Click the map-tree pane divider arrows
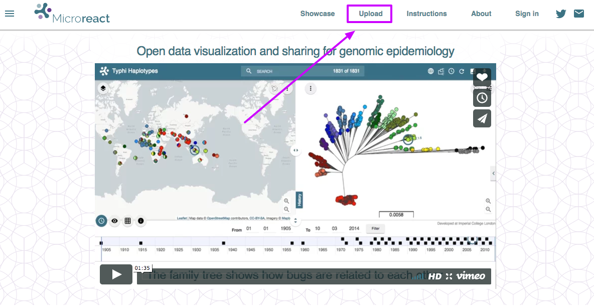The height and width of the screenshot is (306, 594). click(295, 150)
